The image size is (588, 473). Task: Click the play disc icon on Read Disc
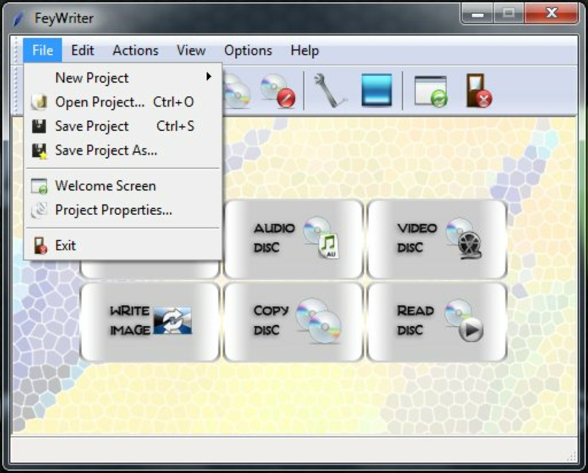(x=464, y=321)
